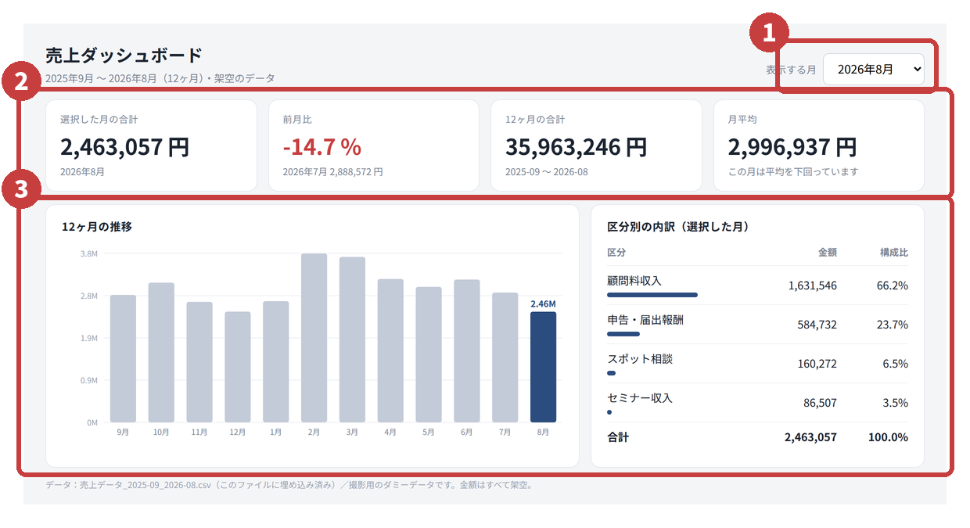The height and width of the screenshot is (528, 970).
Task: Select the 1月 bar in the chart
Action: click(x=276, y=362)
